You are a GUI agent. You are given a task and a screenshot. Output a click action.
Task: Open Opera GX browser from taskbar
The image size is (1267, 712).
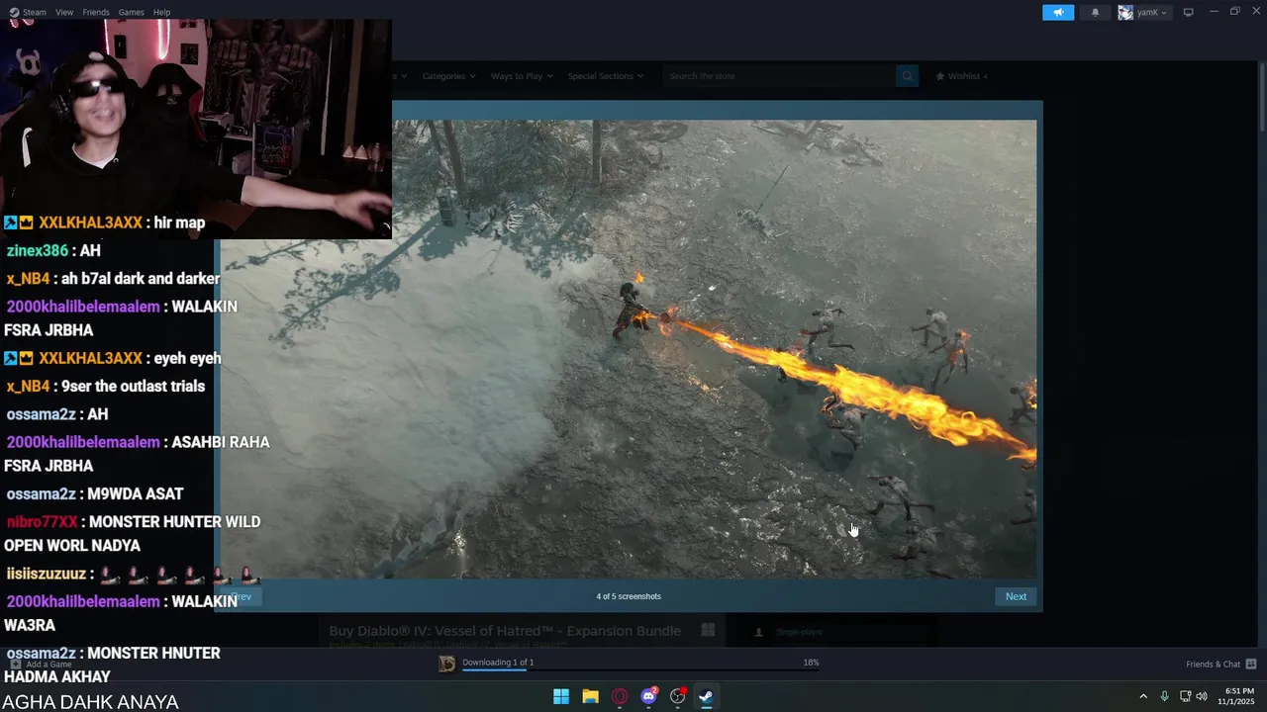point(620,696)
